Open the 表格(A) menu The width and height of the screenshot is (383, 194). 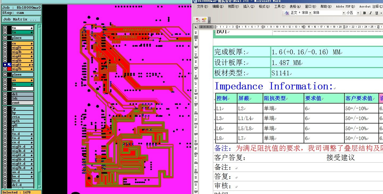pyautogui.click(x=295, y=6)
